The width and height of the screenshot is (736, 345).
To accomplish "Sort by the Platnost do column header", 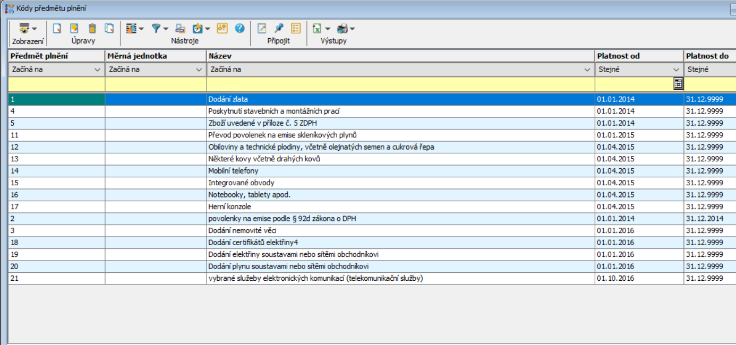I will [x=710, y=56].
